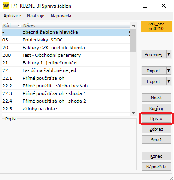The image size is (174, 180).
Task: Click the Upravit (Uprav) button
Action: (x=156, y=119)
